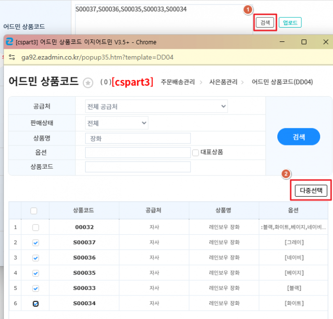Click the 업로드 button
Image resolution: width=333 pixels, height=319 pixels.
290,23
